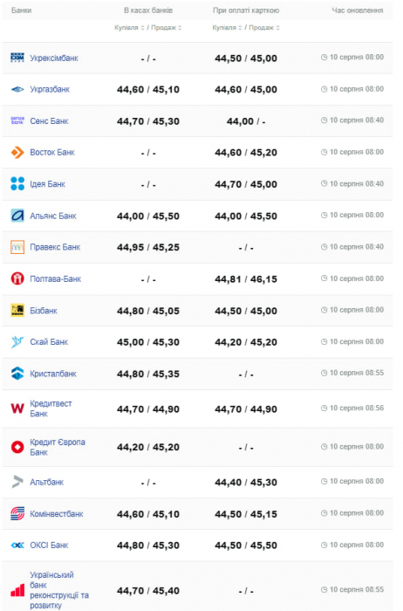The image size is (403, 611).
Task: Open the Альянс Банк link
Action: coord(53,216)
